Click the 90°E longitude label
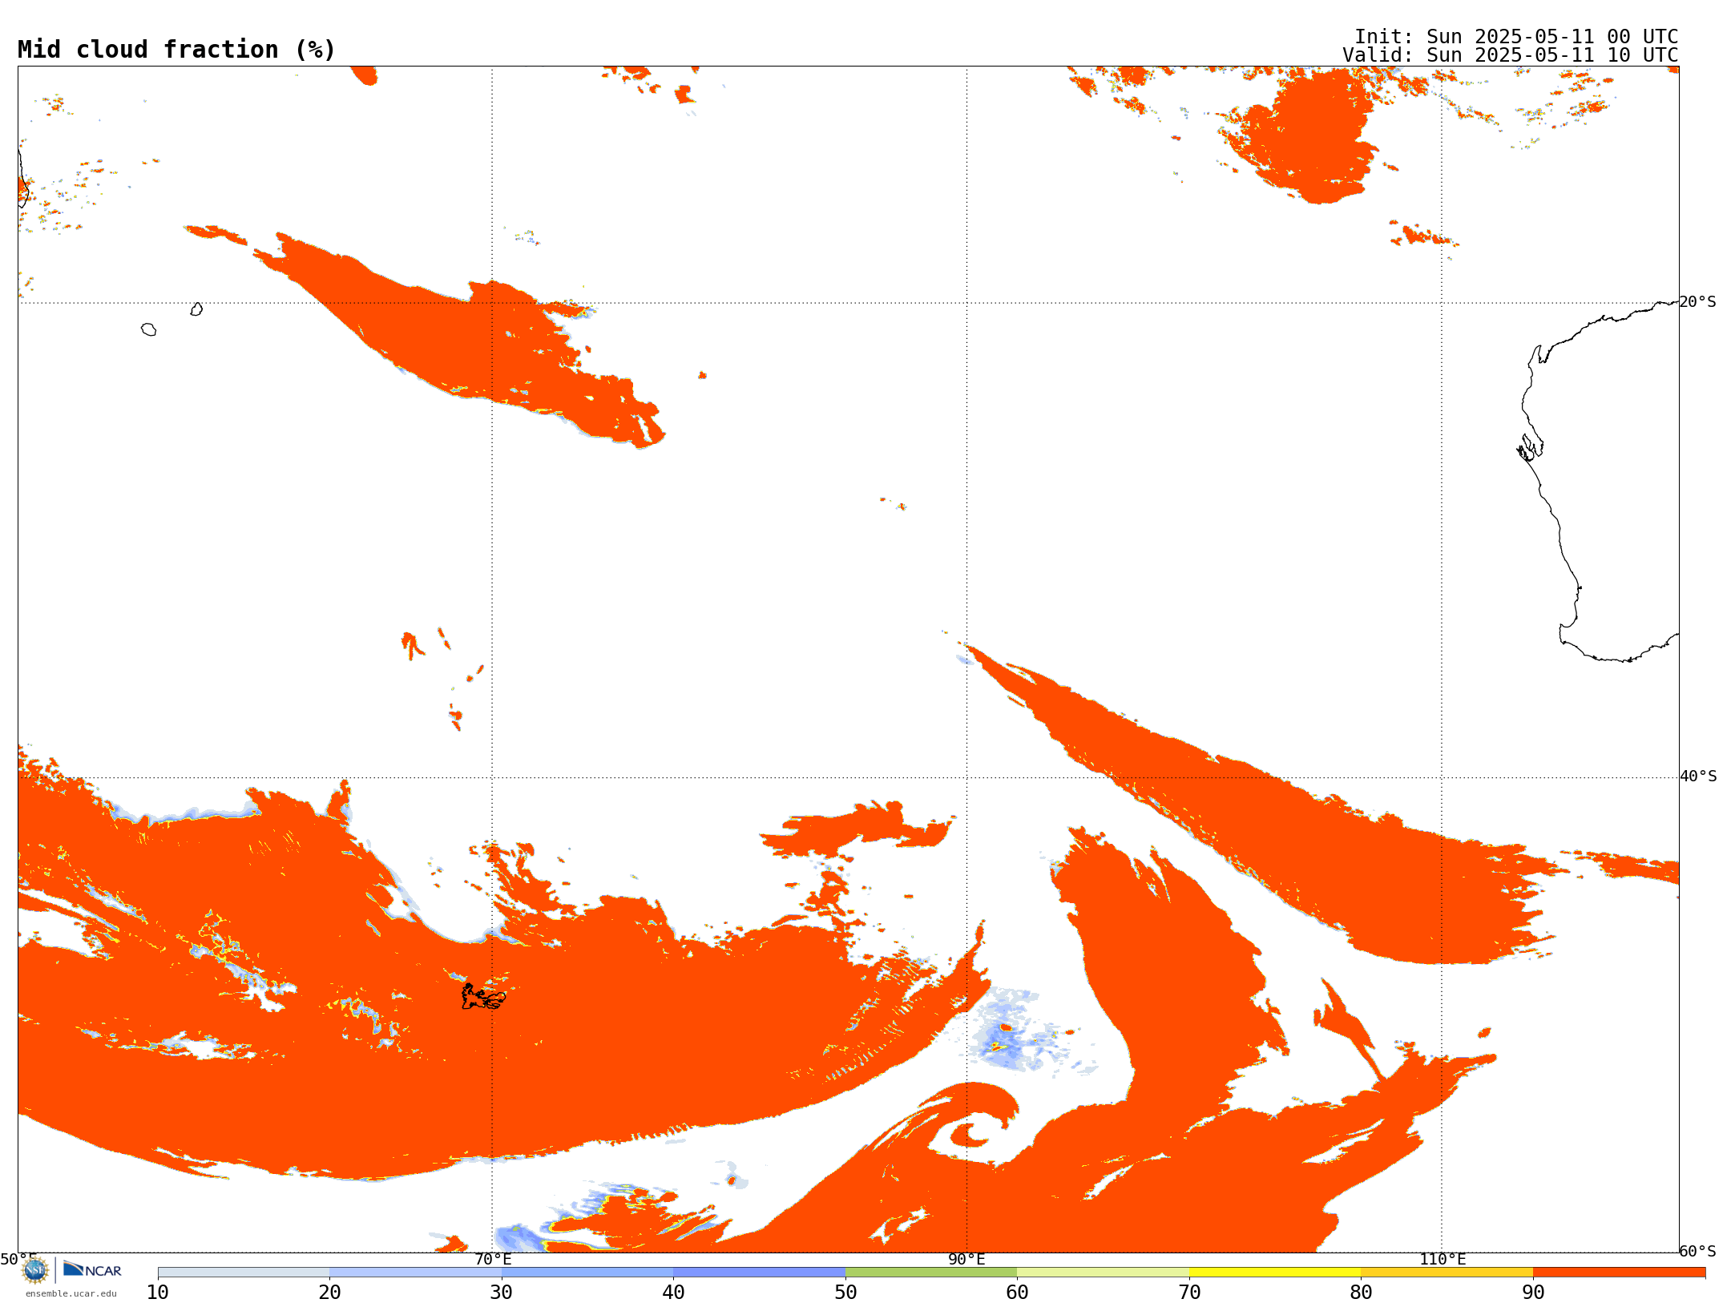Image resolution: width=1731 pixels, height=1303 pixels. pyautogui.click(x=966, y=1259)
